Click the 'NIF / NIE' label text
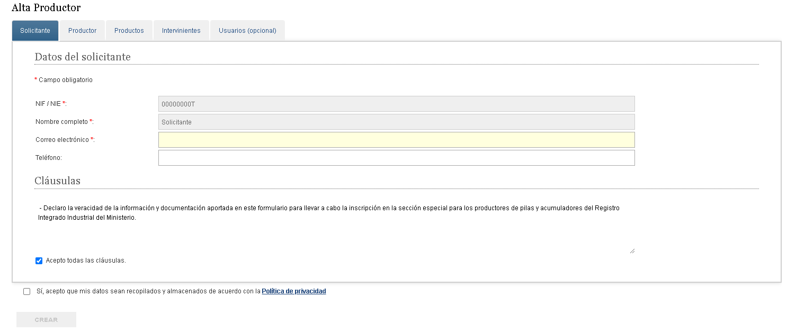 (x=48, y=104)
